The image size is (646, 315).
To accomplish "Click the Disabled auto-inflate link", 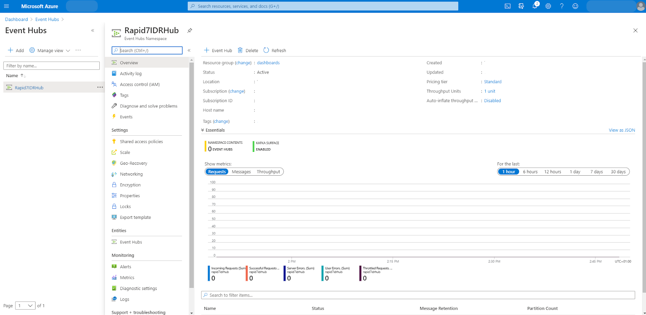I will pos(492,101).
